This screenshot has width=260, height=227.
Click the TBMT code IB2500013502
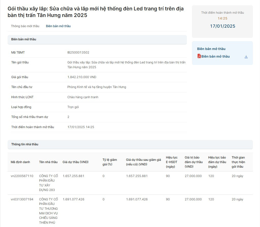click(x=78, y=53)
